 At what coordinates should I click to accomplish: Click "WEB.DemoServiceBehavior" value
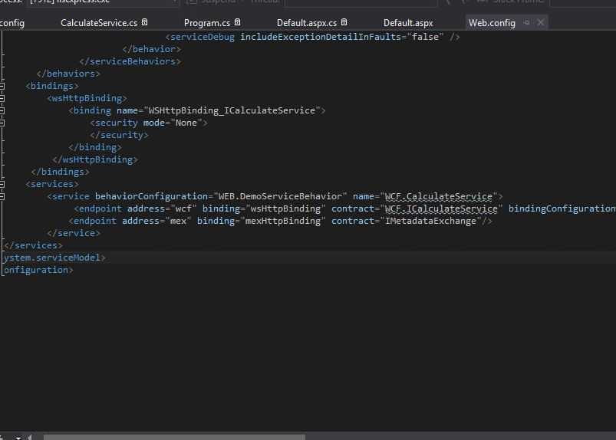coord(280,196)
